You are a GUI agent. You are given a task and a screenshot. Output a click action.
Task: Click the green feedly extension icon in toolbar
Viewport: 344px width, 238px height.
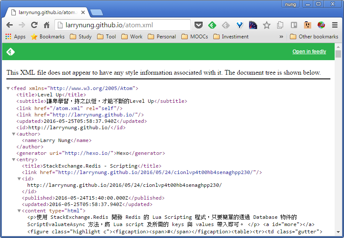[x=212, y=25]
